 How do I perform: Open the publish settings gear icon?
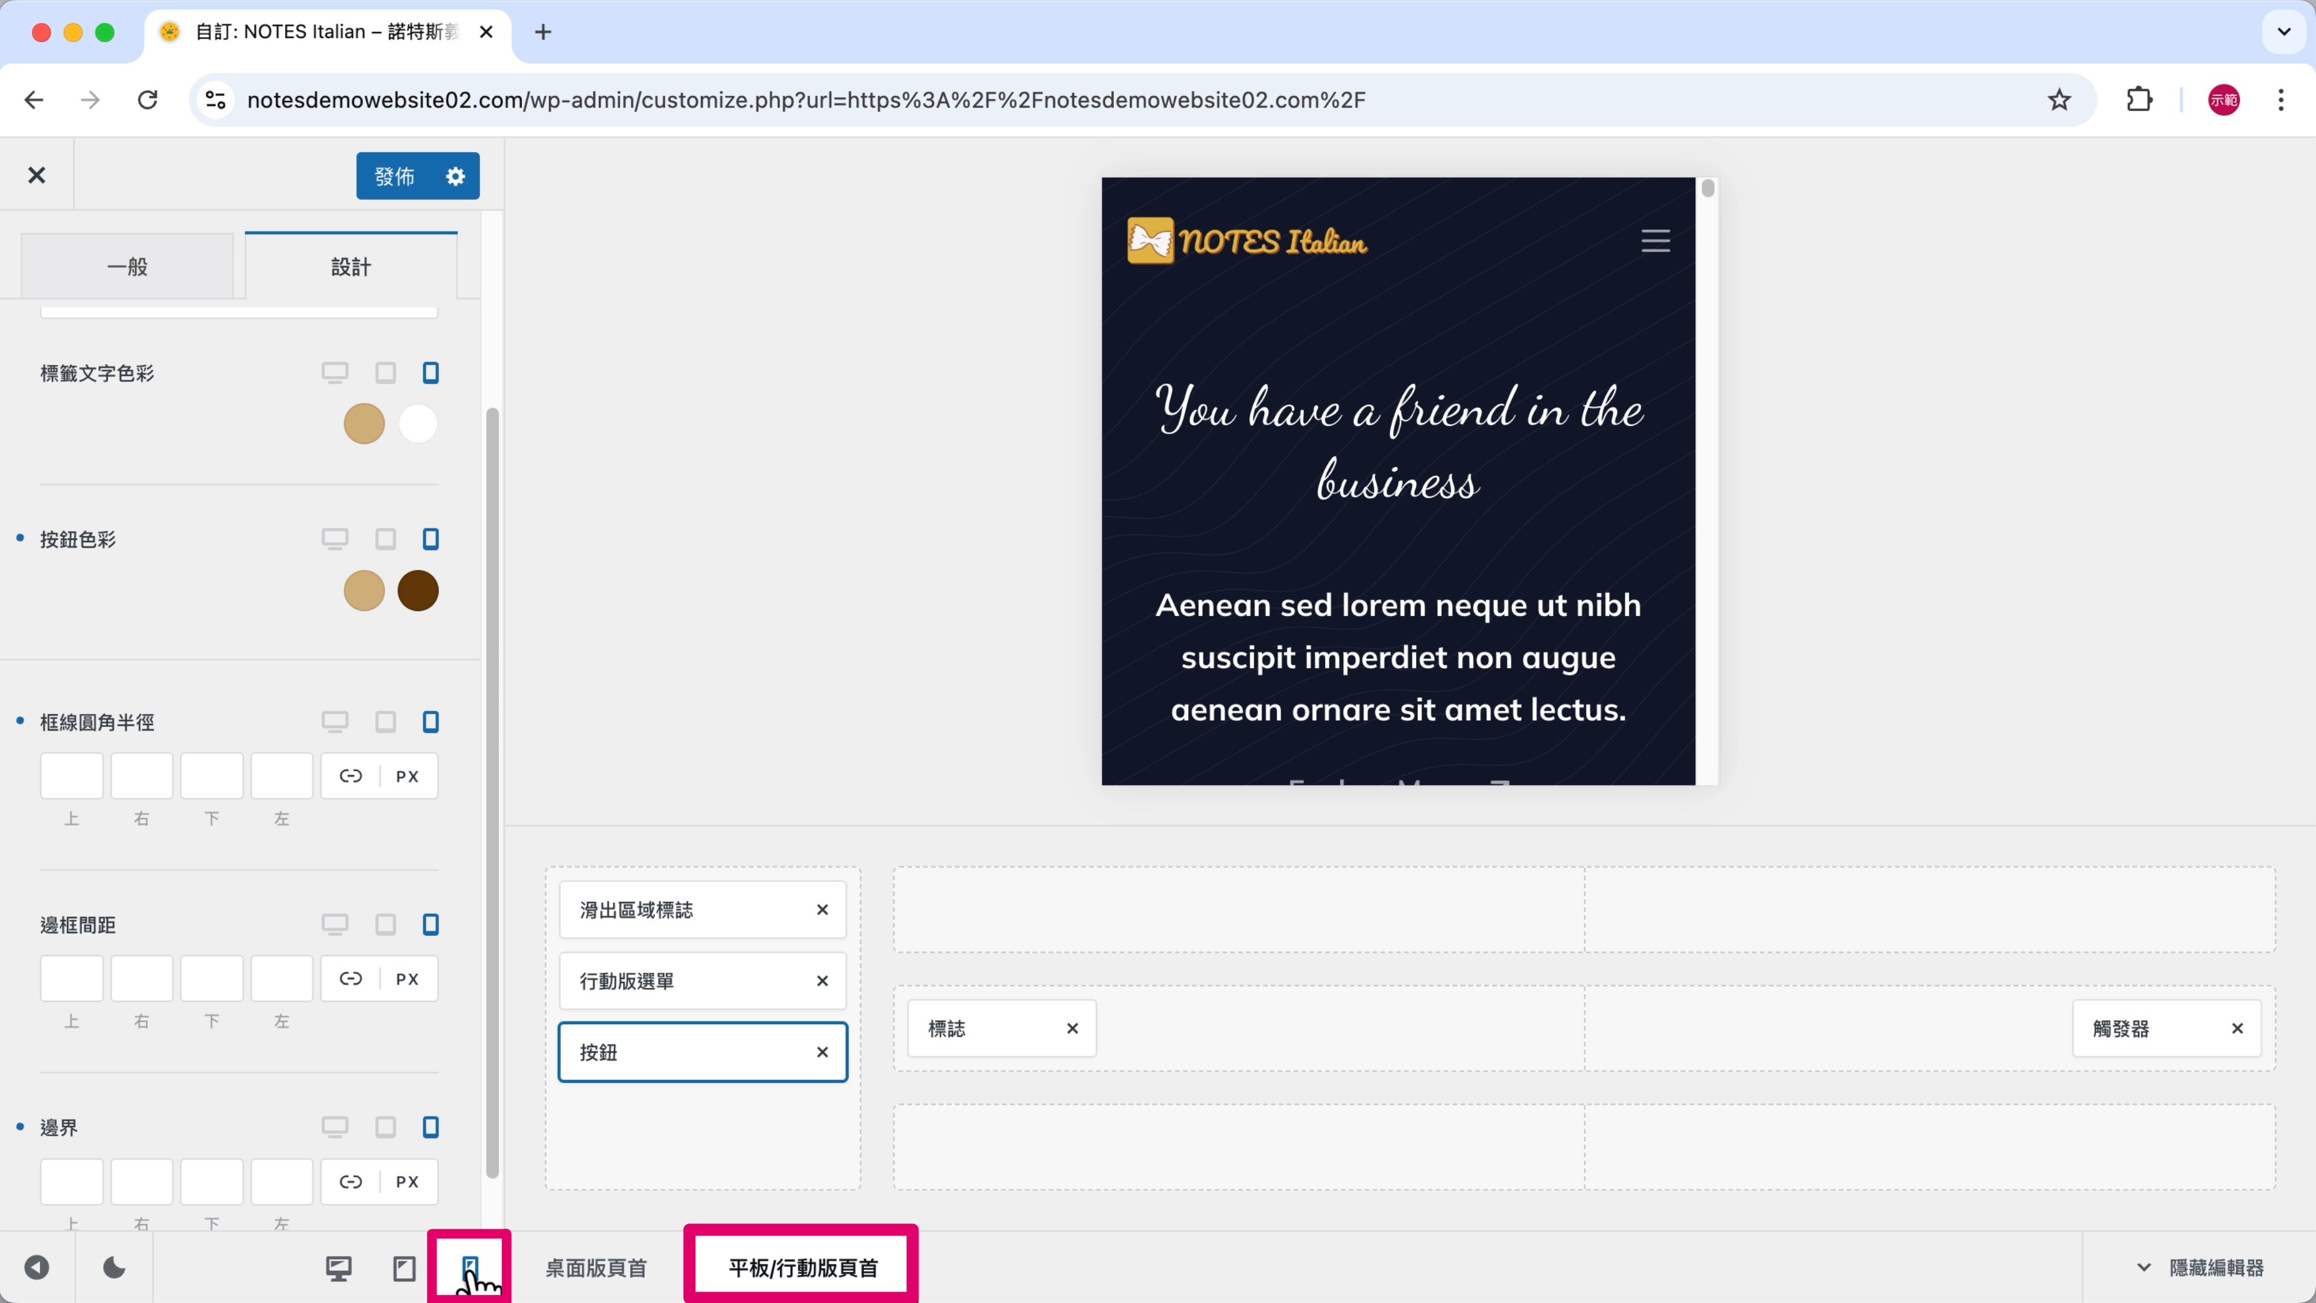pyautogui.click(x=456, y=176)
